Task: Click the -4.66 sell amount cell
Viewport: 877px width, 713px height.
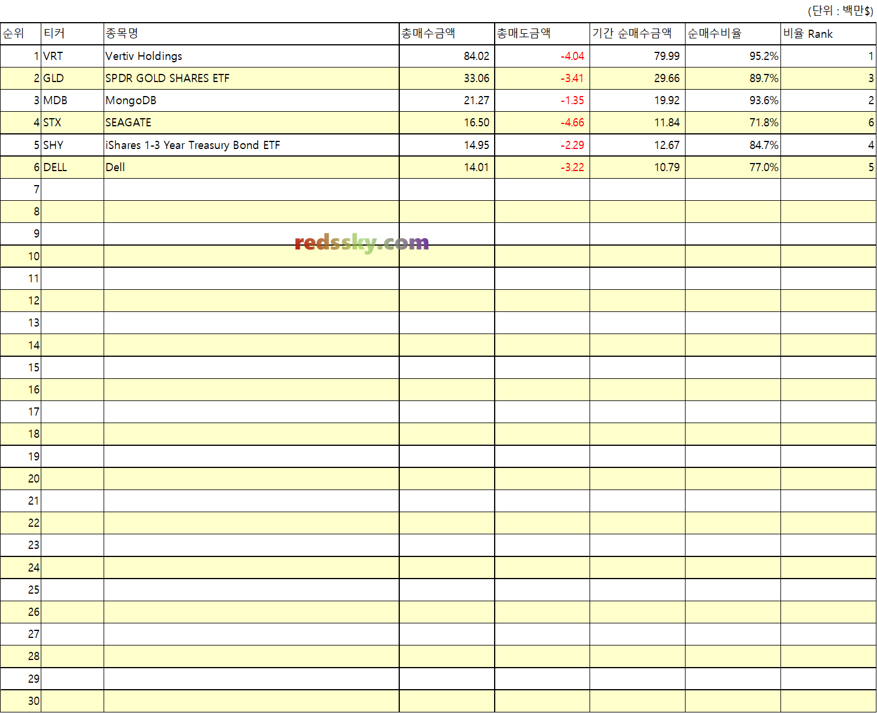Action: 542,123
